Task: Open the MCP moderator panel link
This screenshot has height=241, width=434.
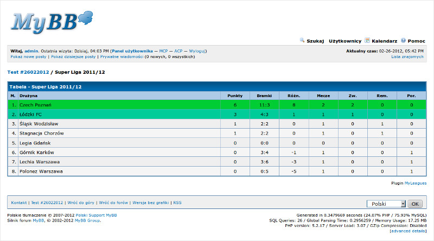Action: pos(163,51)
